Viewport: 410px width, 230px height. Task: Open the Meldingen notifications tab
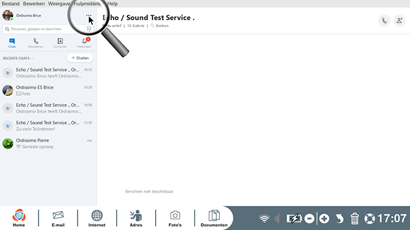pos(84,43)
